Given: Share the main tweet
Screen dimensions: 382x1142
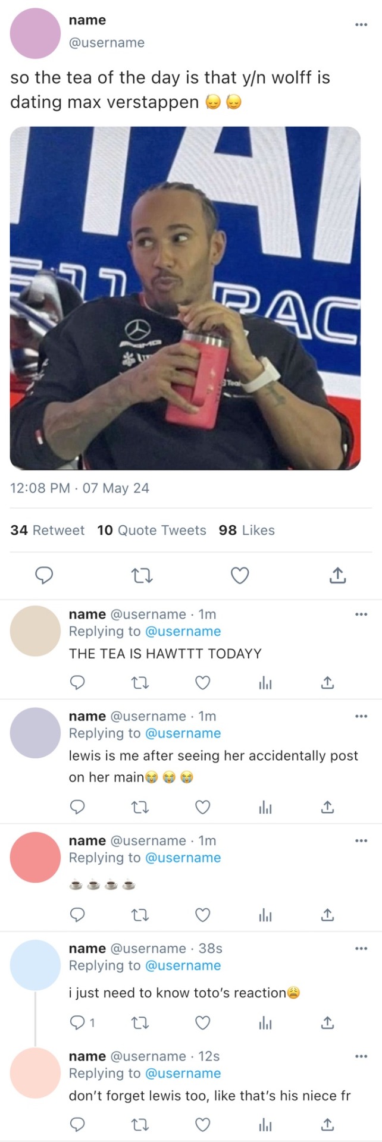Looking at the screenshot, I should pos(337,575).
